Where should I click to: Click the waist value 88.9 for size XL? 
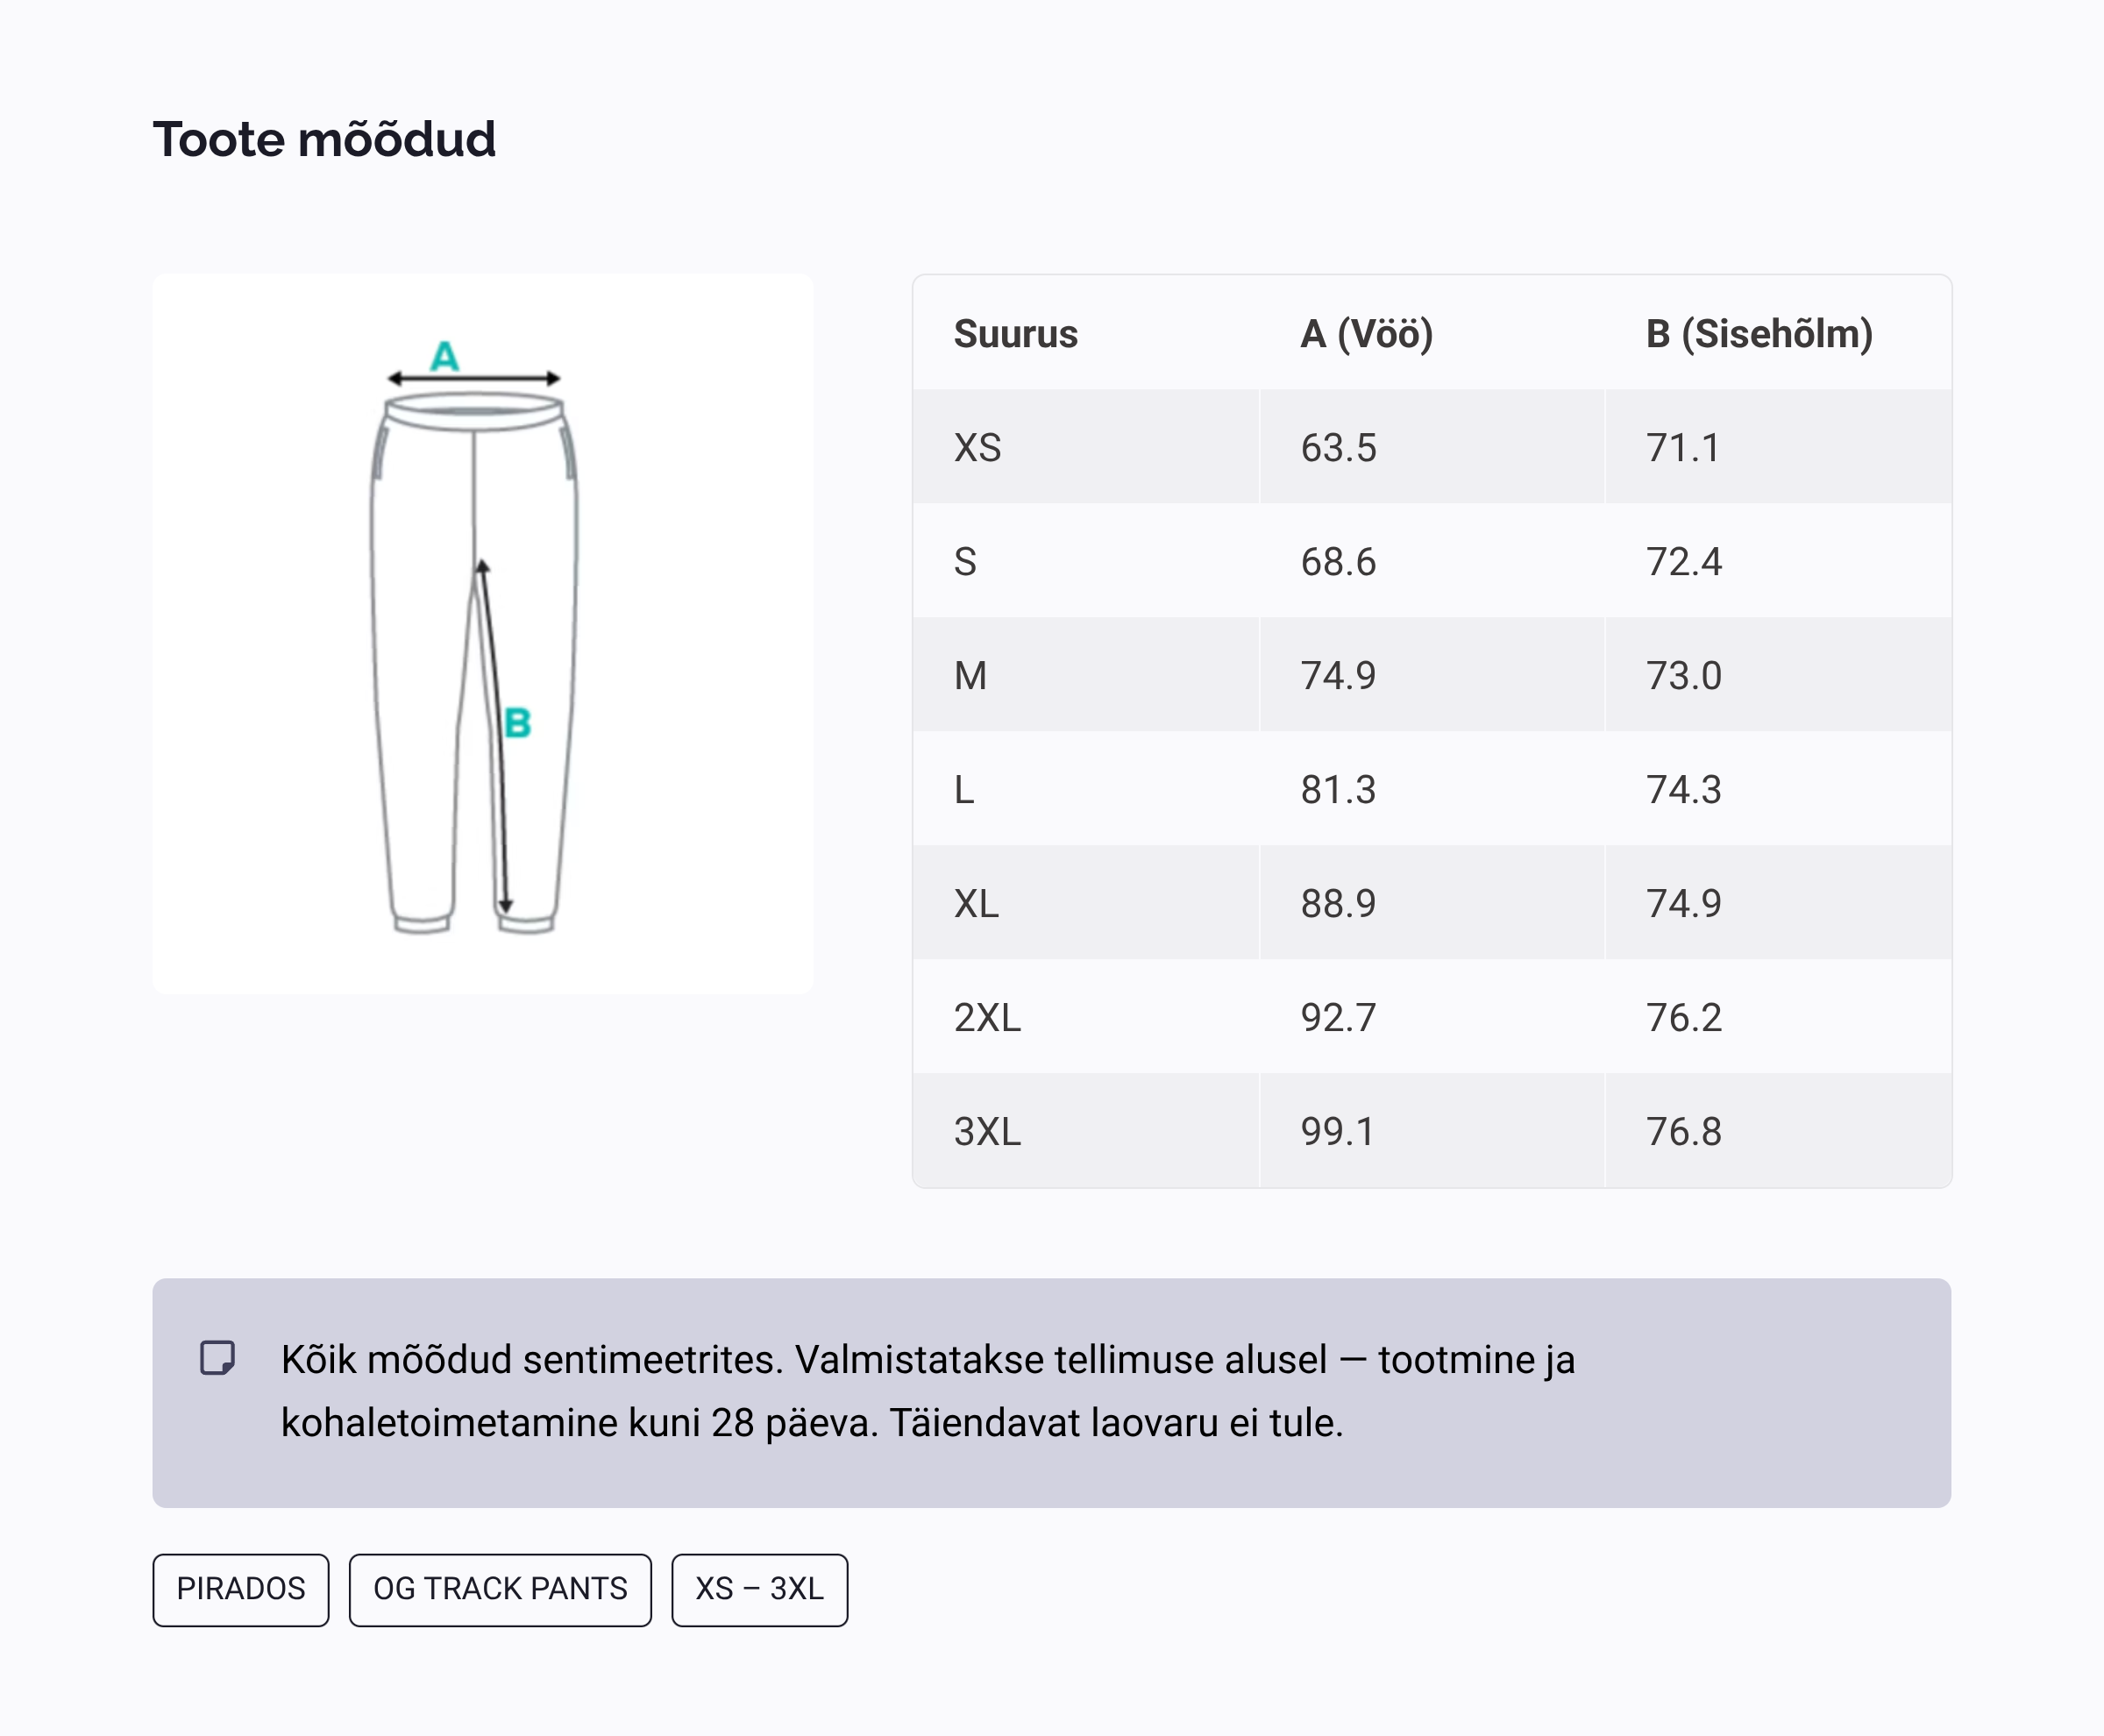(x=1338, y=903)
